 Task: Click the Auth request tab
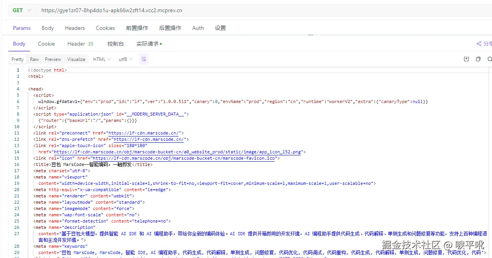(198, 28)
